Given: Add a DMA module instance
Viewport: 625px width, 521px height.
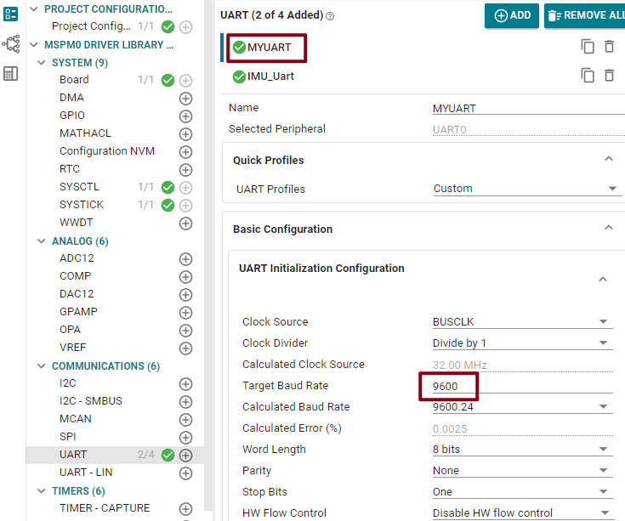Looking at the screenshot, I should click(x=185, y=99).
